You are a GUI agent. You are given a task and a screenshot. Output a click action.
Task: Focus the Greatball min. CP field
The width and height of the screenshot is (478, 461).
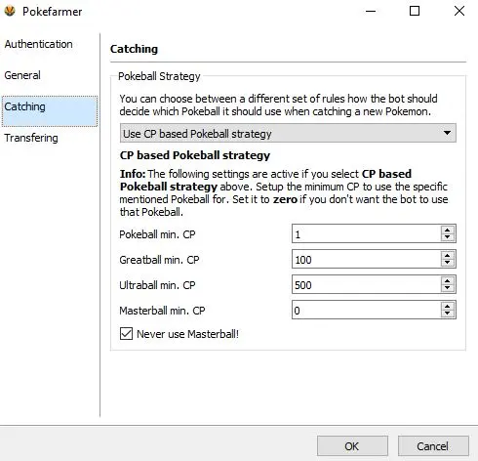(367, 259)
